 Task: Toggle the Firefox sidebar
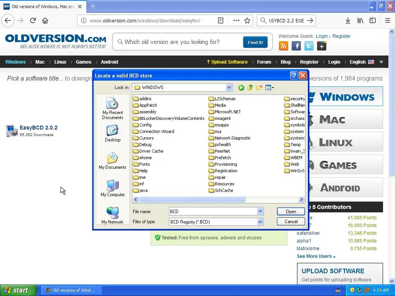pyautogui.click(x=373, y=21)
